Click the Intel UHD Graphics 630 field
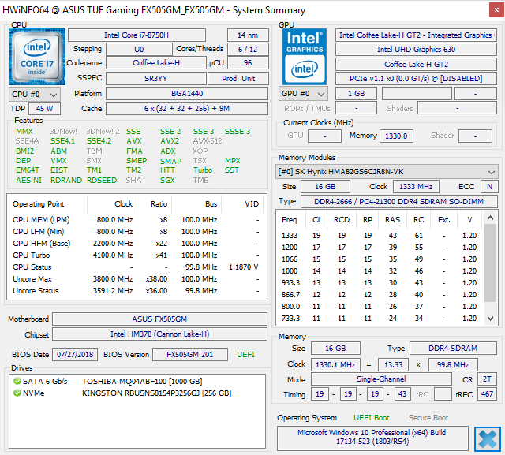The height and width of the screenshot is (455, 505). (x=416, y=50)
